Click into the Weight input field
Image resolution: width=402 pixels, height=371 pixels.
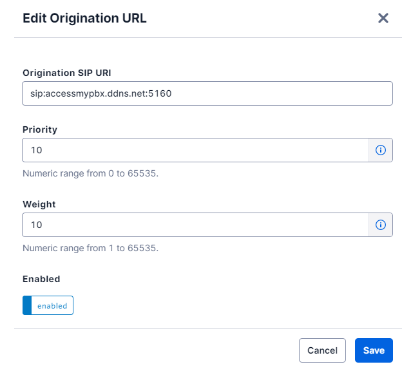click(x=195, y=225)
